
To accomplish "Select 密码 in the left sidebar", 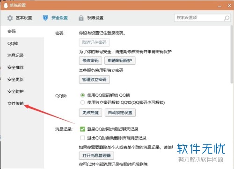I will pos(22,32).
